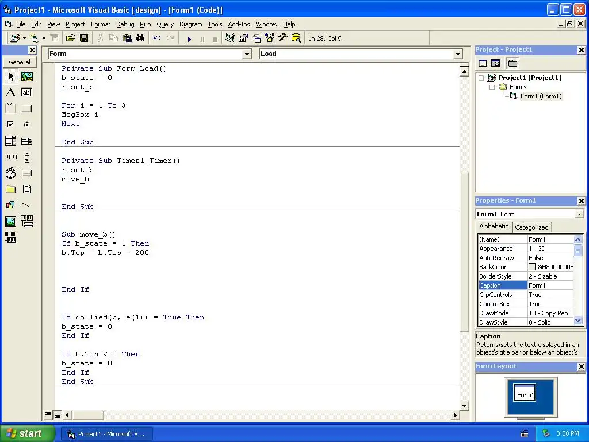The height and width of the screenshot is (442, 589).
Task: Click the system tray clock showing 3:50 PM
Action: [567, 434]
